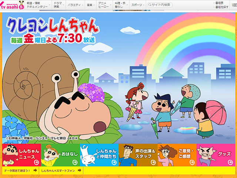
Task: Click the arrow icon on しんちゃんと仲間たち tile
Action: pyautogui.click(x=114, y=162)
